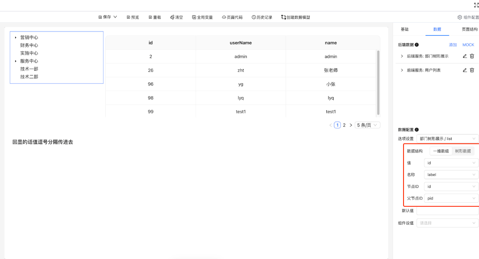The width and height of the screenshot is (479, 259).
Task: Click the info icon beside 后端数据
Action: [x=417, y=45]
